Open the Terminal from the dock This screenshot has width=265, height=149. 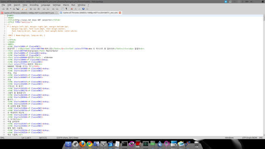click(x=124, y=144)
